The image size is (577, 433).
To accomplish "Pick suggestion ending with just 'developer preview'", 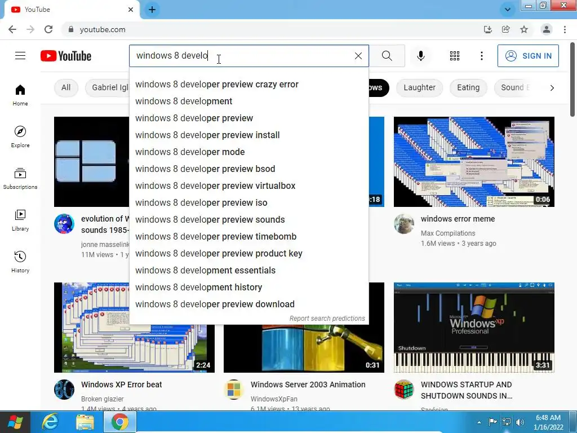I will tap(248, 118).
